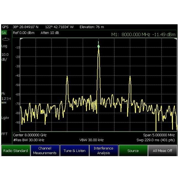Open Channel Measurements menu

click(45, 151)
